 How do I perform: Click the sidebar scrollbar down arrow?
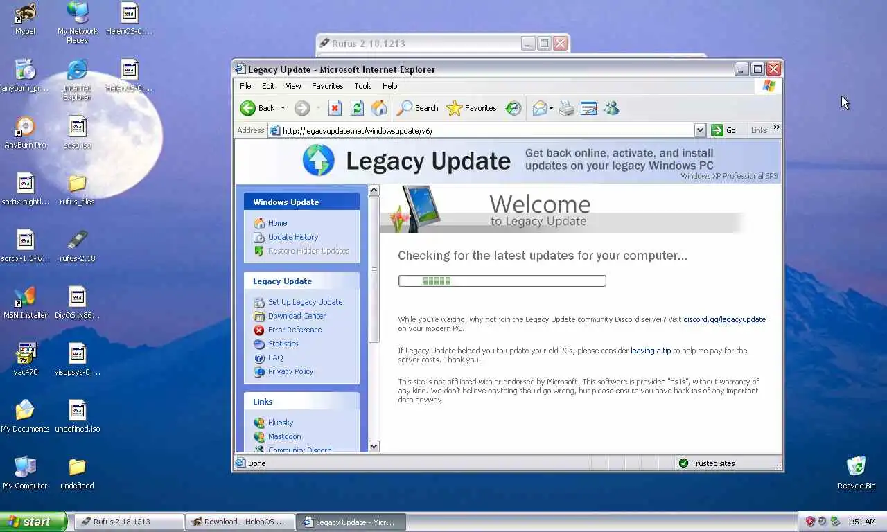click(x=374, y=447)
